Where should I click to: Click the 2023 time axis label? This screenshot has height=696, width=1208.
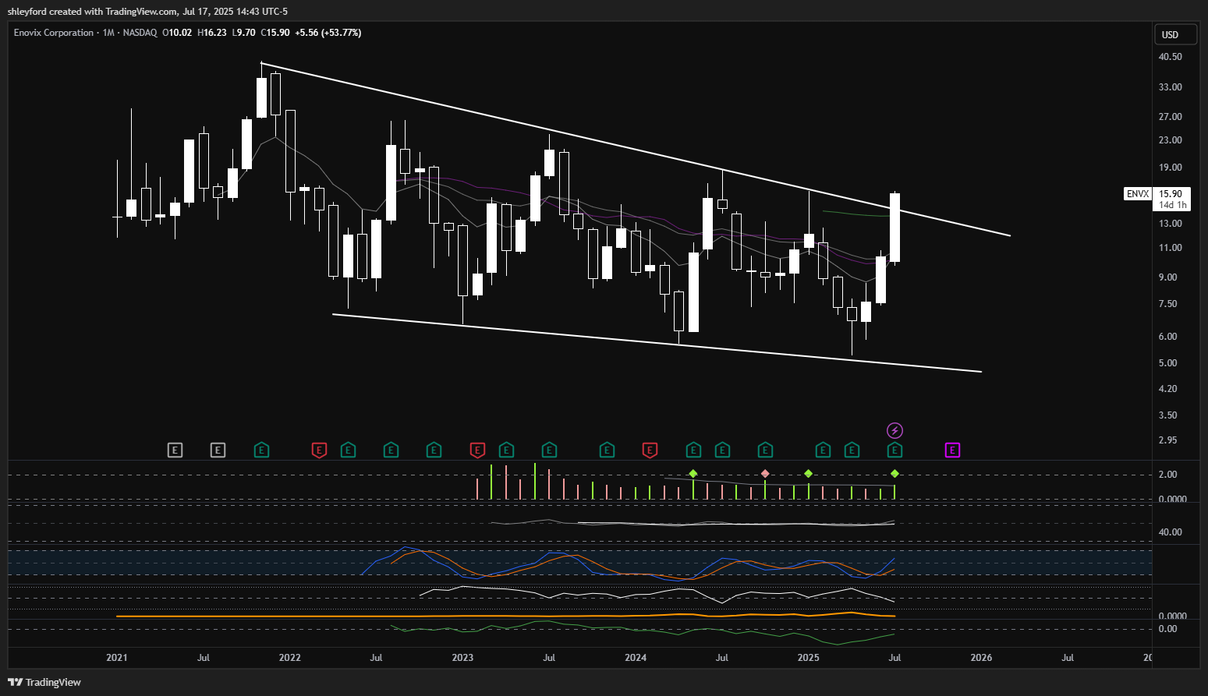[x=462, y=658]
